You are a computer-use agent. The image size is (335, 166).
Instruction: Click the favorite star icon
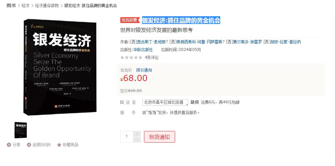coord(59,145)
